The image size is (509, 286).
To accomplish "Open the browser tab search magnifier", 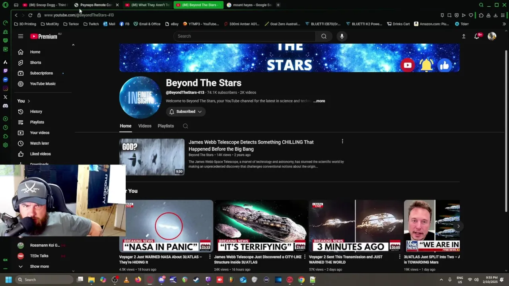I will pos(481,5).
